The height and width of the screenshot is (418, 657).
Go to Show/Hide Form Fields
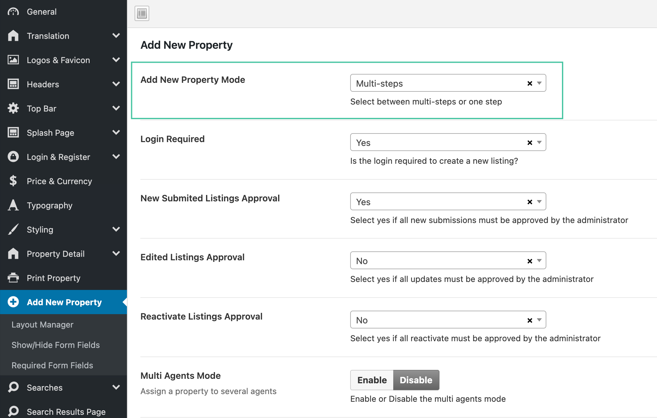55,345
